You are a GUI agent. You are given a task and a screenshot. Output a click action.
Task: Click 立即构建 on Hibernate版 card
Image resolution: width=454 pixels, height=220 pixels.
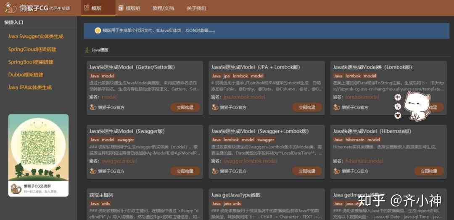[429, 171]
